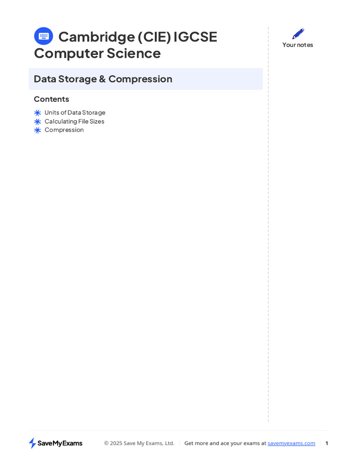Click the SaveMyExams wordmark in the footer
This screenshot has width=357, height=476.
60,443
